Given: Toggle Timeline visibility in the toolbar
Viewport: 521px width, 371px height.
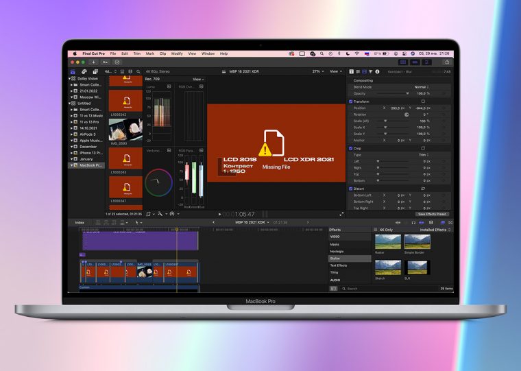Looking at the screenshot, I should [415, 62].
